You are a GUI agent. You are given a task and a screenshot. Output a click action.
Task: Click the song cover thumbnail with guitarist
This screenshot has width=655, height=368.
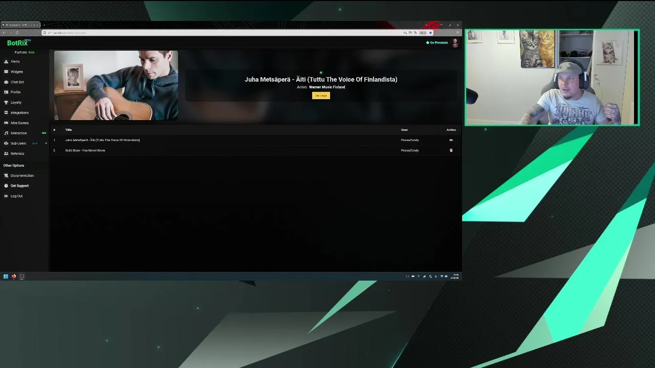(116, 85)
